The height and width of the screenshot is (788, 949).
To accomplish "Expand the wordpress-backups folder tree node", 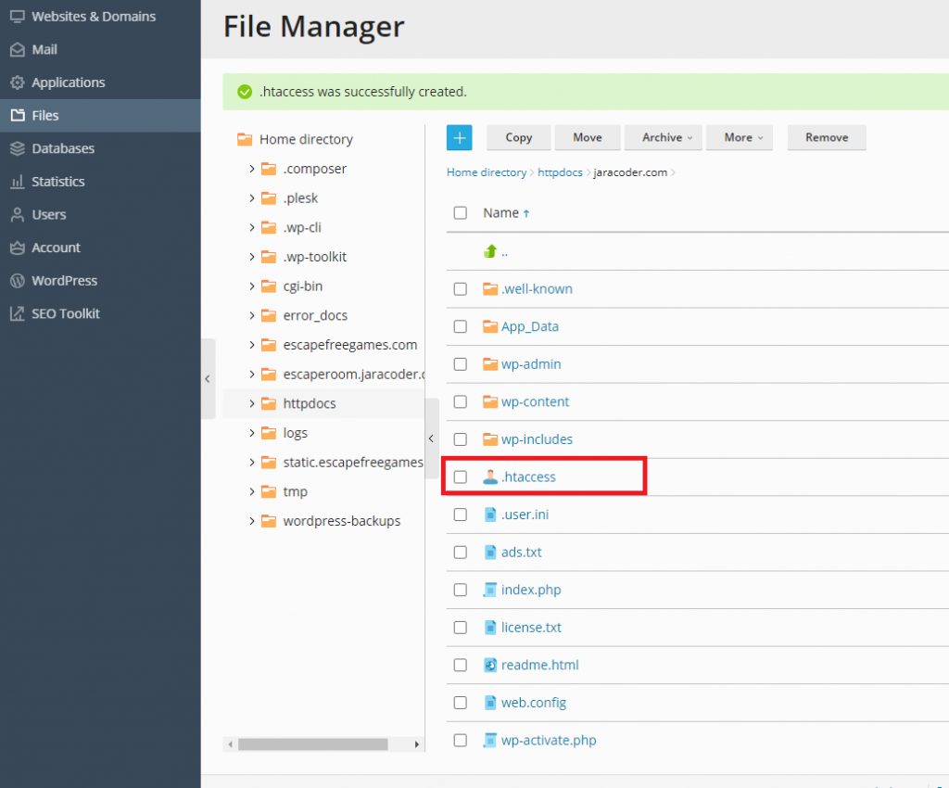I will tap(252, 521).
